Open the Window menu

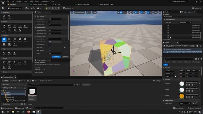pos(19,1)
